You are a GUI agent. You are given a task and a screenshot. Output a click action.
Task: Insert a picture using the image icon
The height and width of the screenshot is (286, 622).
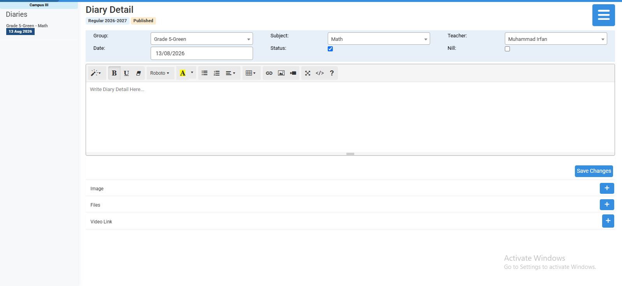pos(281,73)
